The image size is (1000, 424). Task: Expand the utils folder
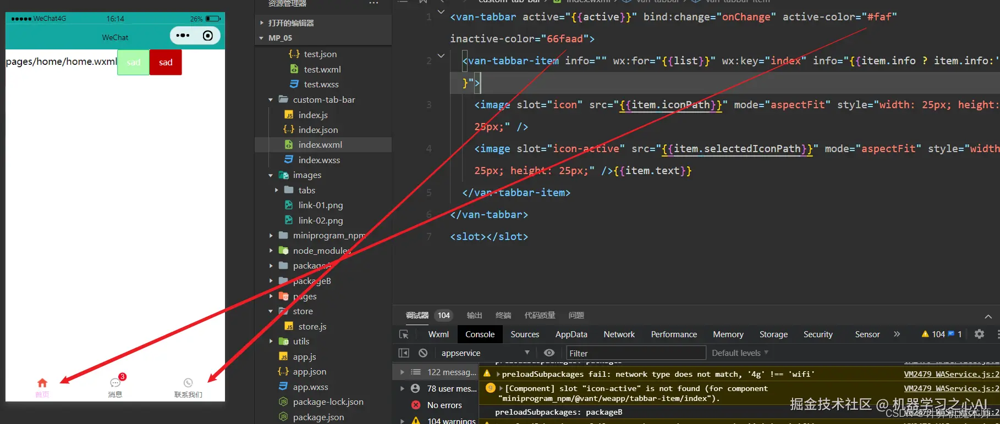click(271, 342)
